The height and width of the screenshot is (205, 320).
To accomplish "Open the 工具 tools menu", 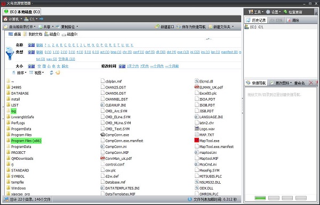I will click(x=256, y=12).
